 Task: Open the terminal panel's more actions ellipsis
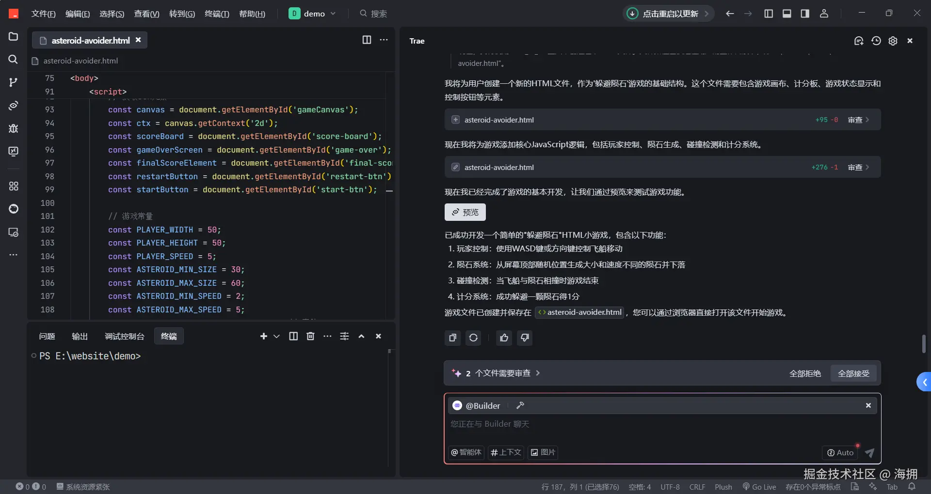[x=327, y=336]
